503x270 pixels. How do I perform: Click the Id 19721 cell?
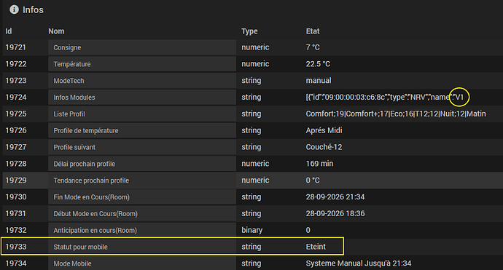15,47
